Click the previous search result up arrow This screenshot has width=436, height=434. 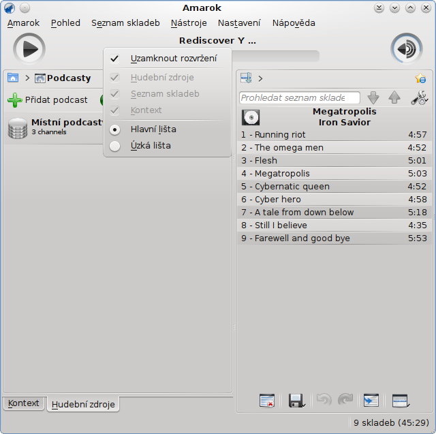394,97
